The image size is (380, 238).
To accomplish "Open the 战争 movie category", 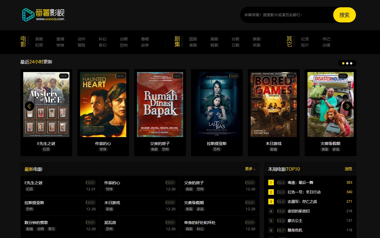I will click(145, 45).
